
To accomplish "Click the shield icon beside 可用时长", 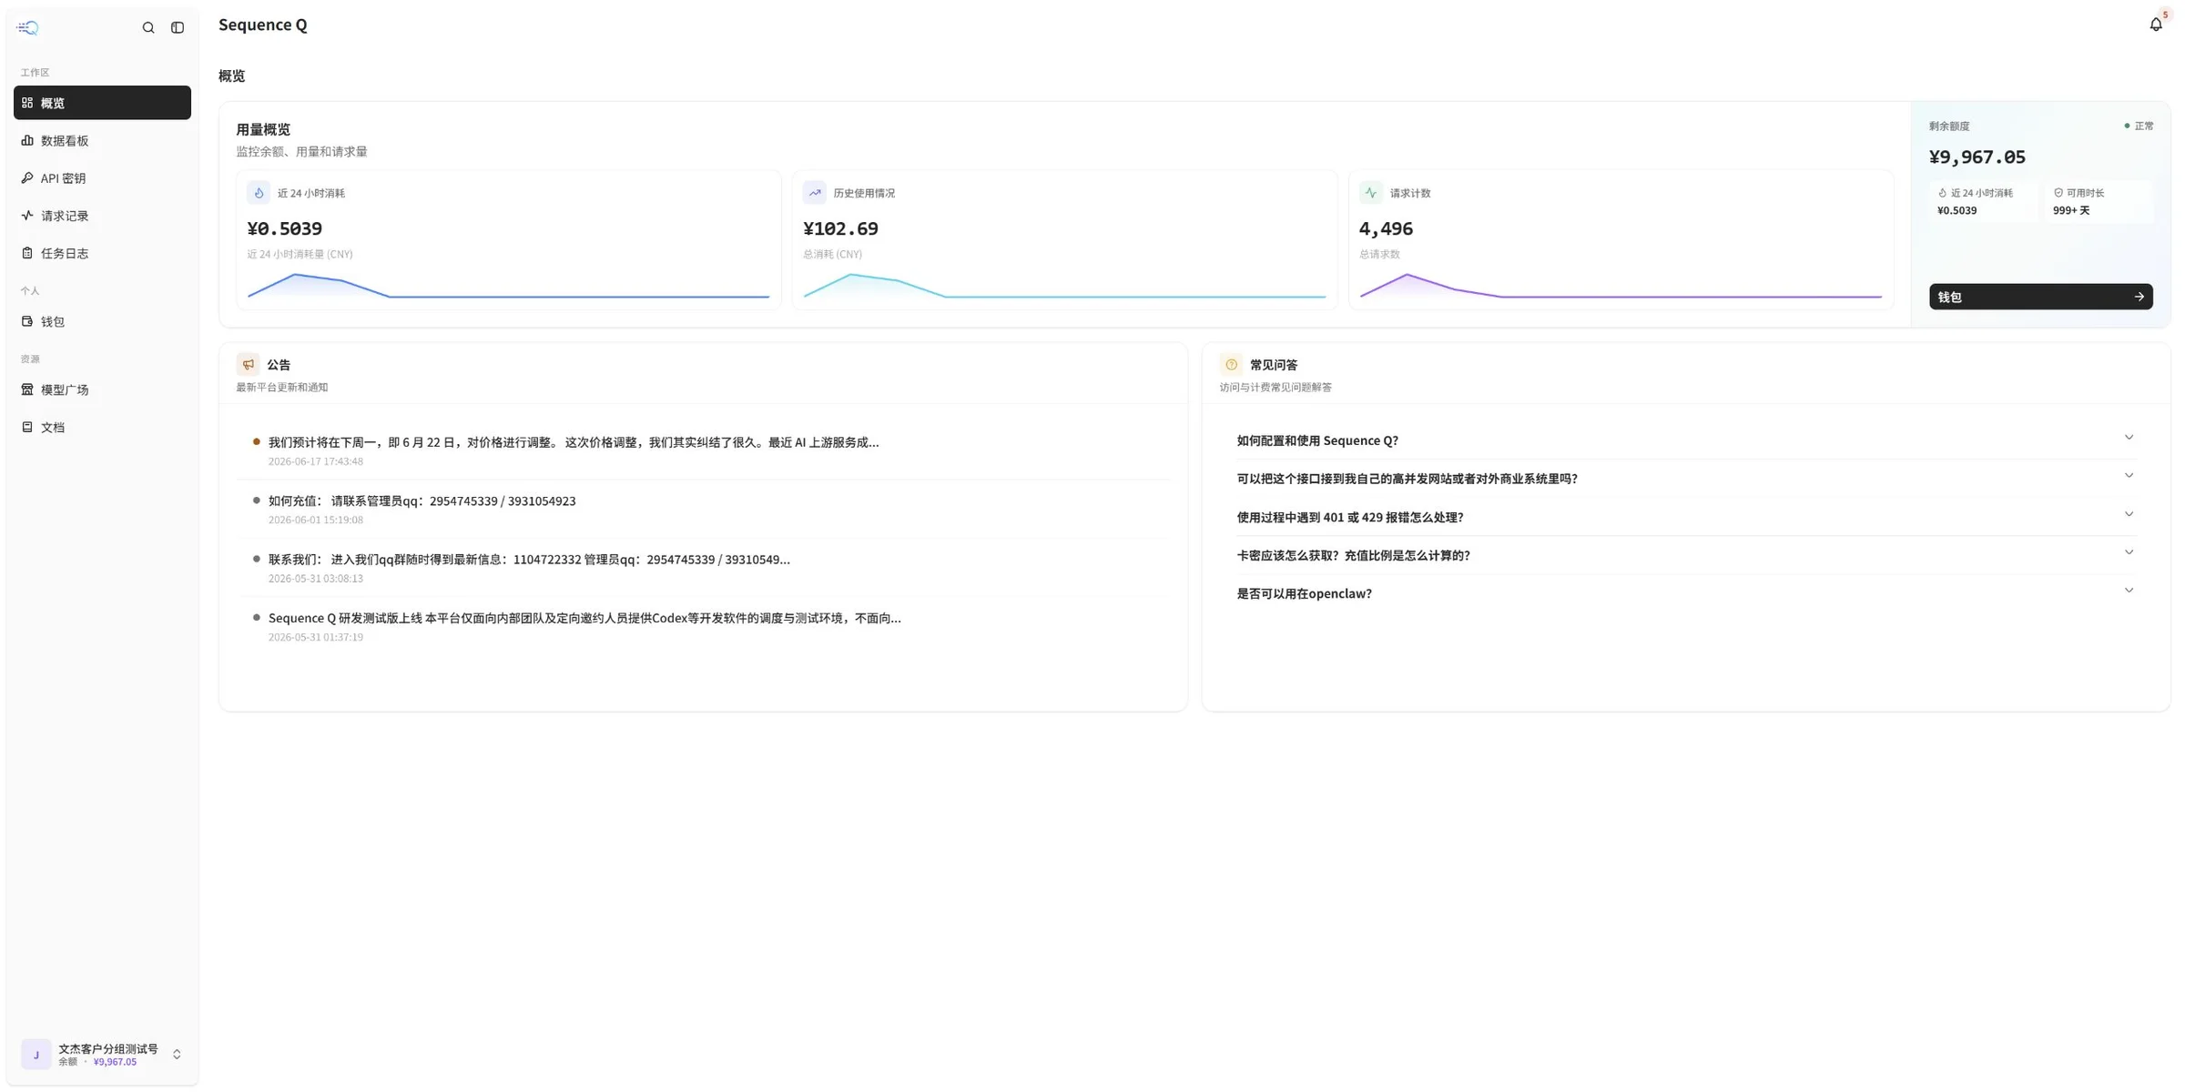I will click(2058, 193).
